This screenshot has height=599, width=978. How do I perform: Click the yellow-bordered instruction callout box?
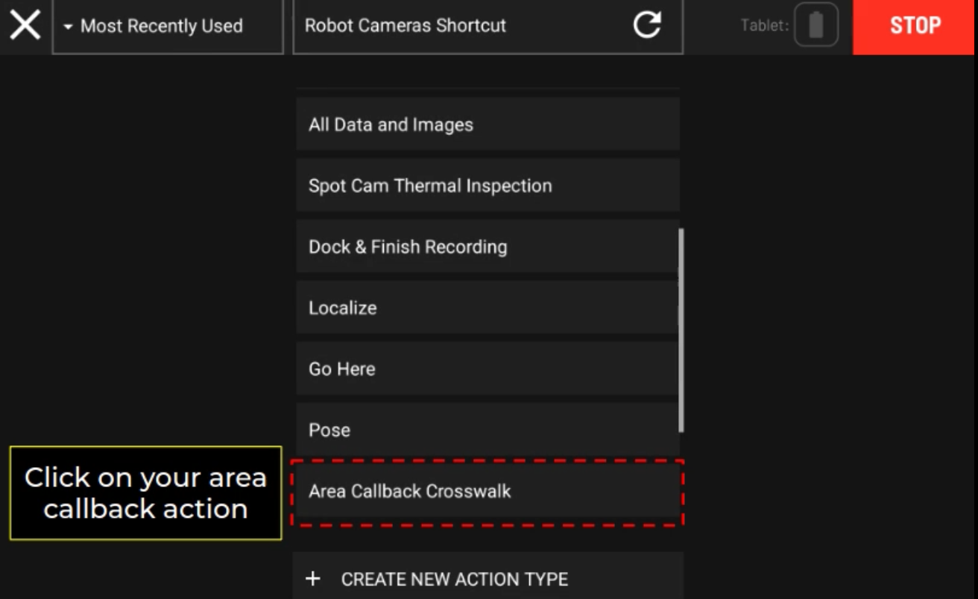coord(145,492)
